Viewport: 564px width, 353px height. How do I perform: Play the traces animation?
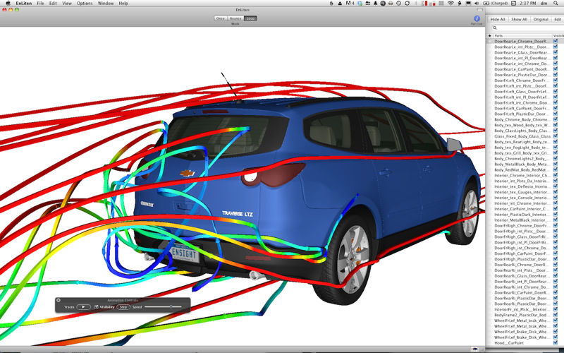coord(84,307)
